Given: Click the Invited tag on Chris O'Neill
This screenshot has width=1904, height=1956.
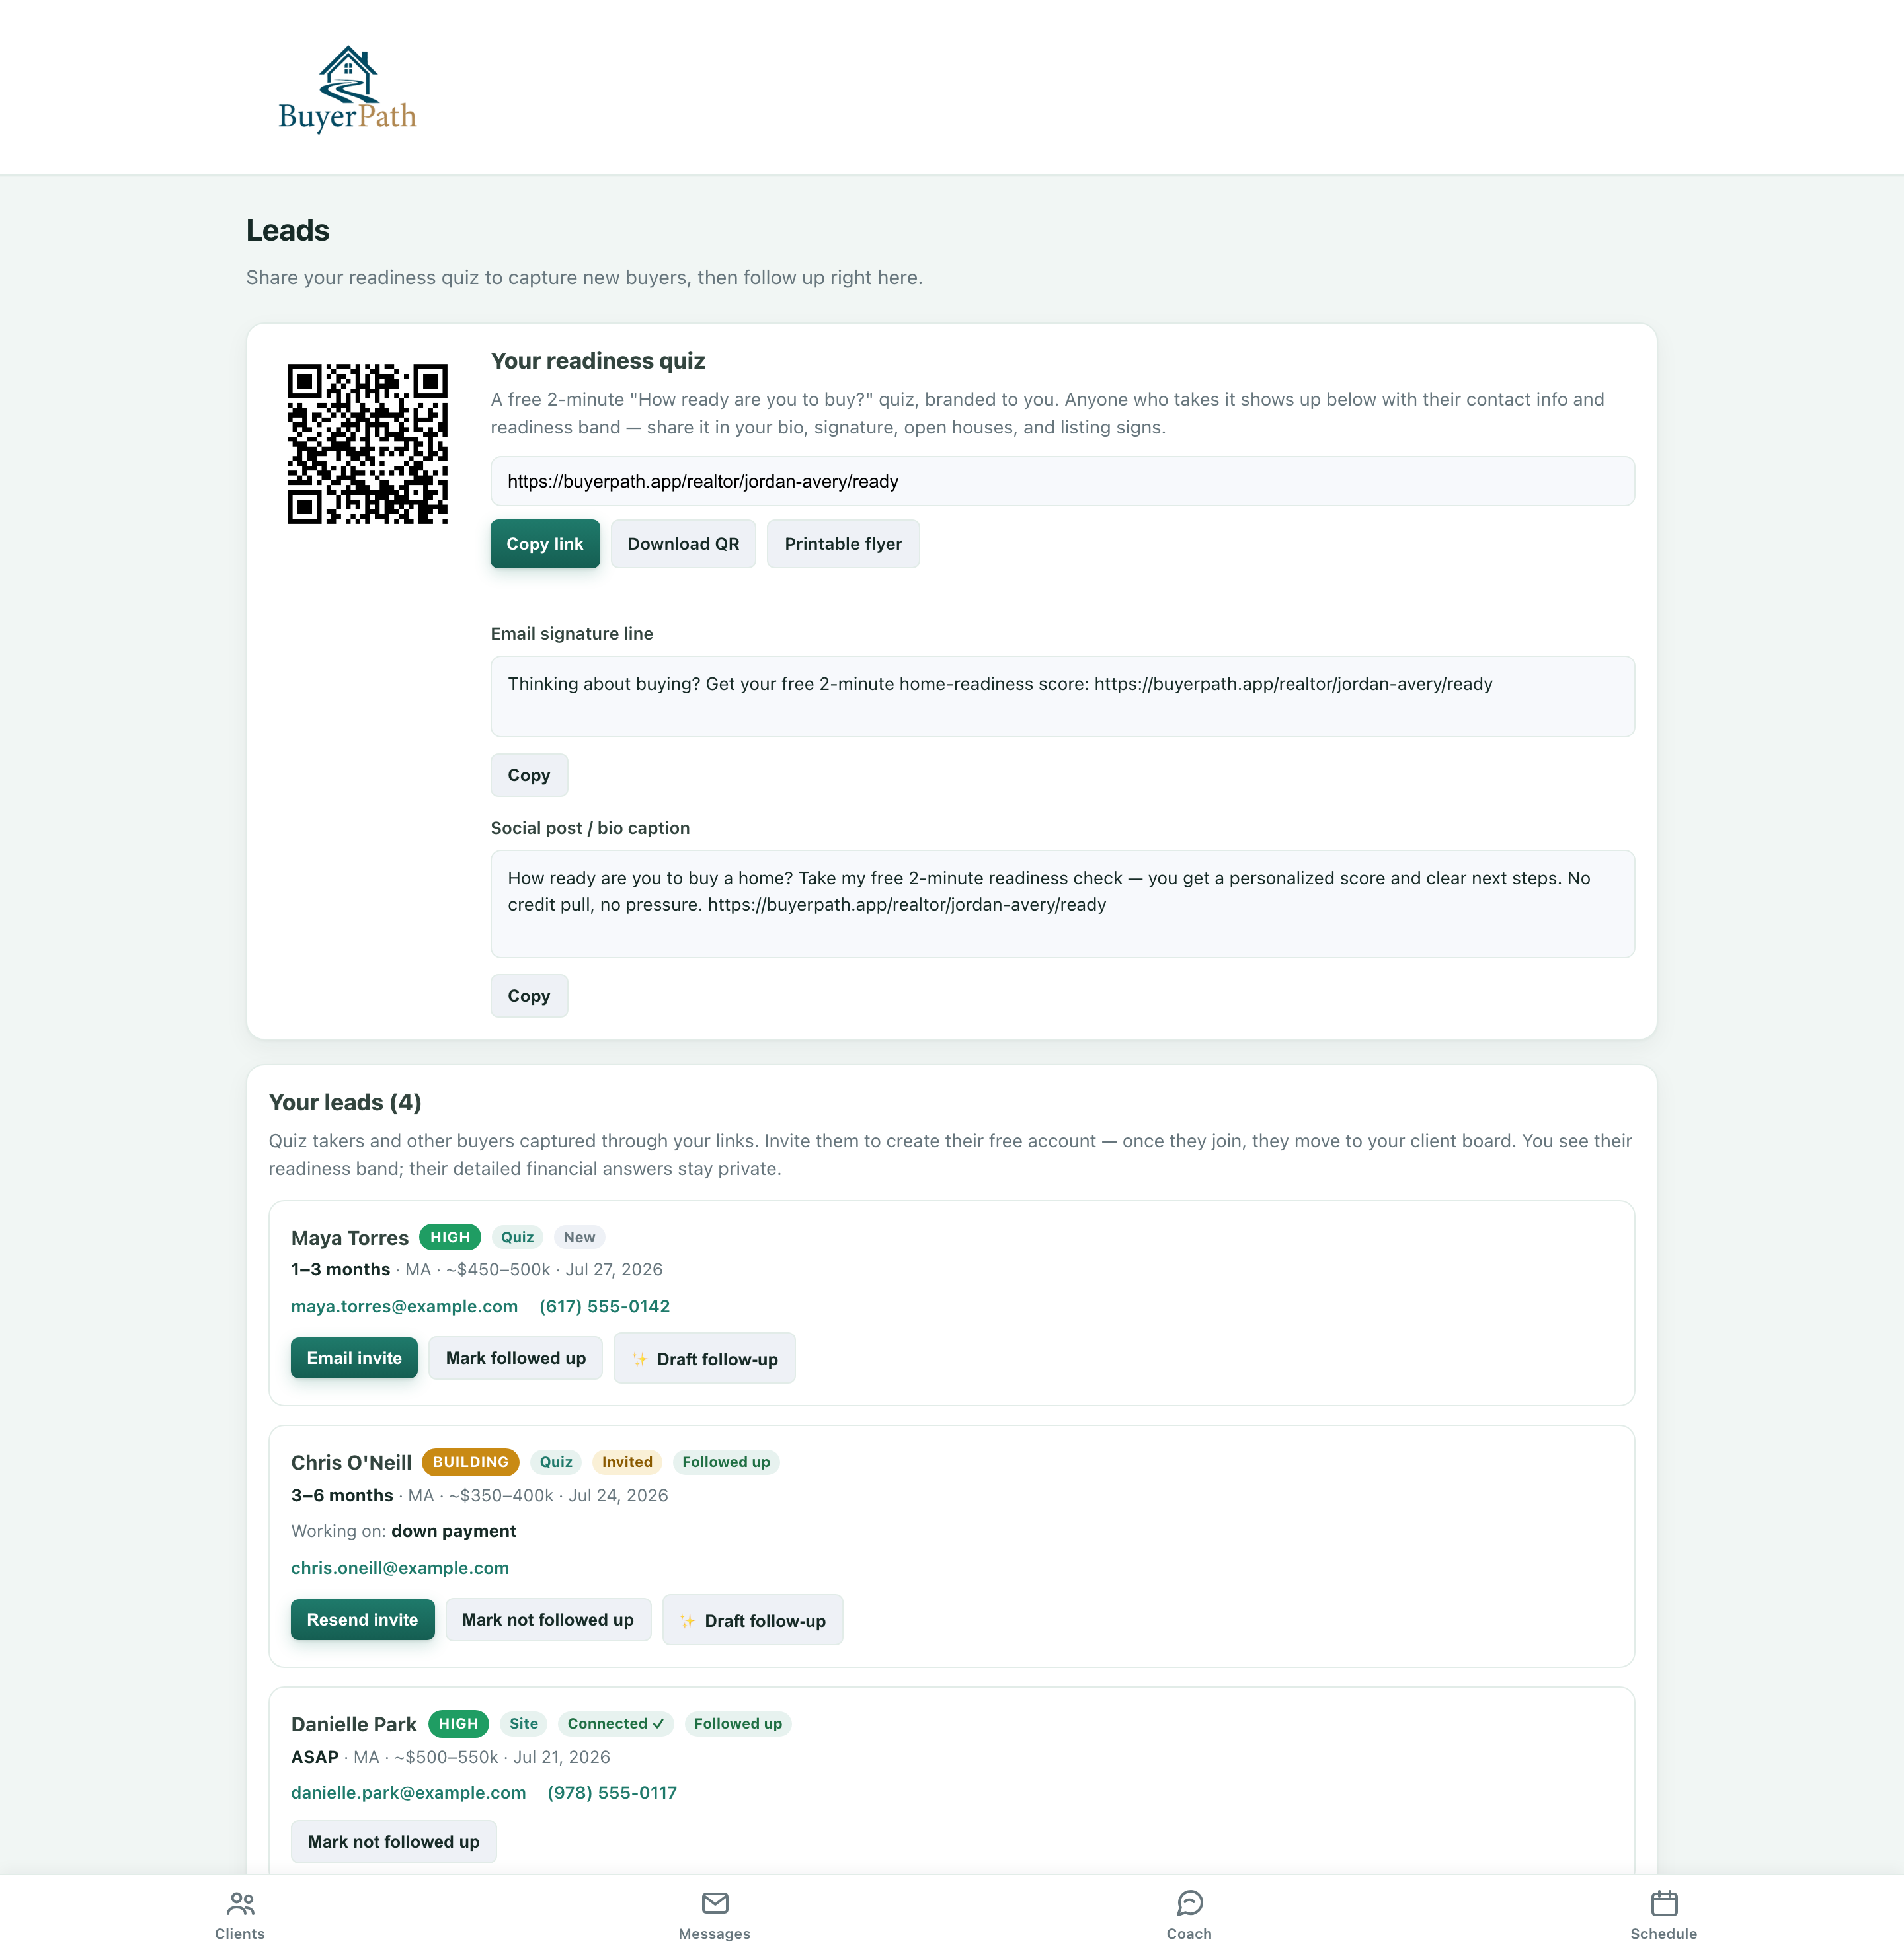Looking at the screenshot, I should pyautogui.click(x=627, y=1462).
